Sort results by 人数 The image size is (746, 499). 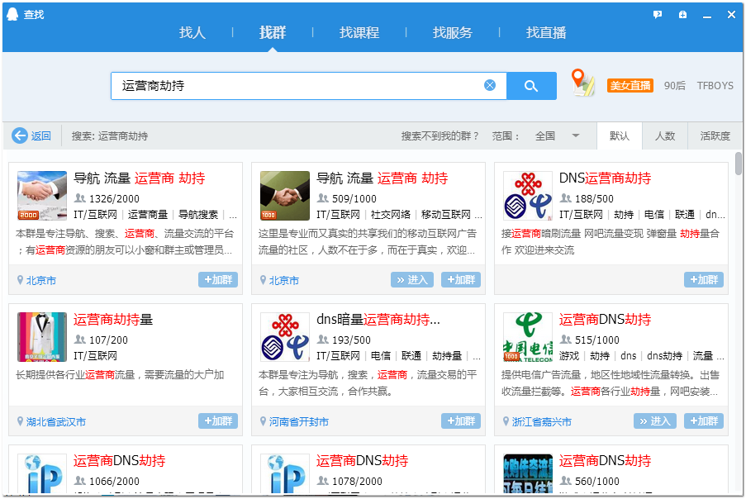coord(665,136)
